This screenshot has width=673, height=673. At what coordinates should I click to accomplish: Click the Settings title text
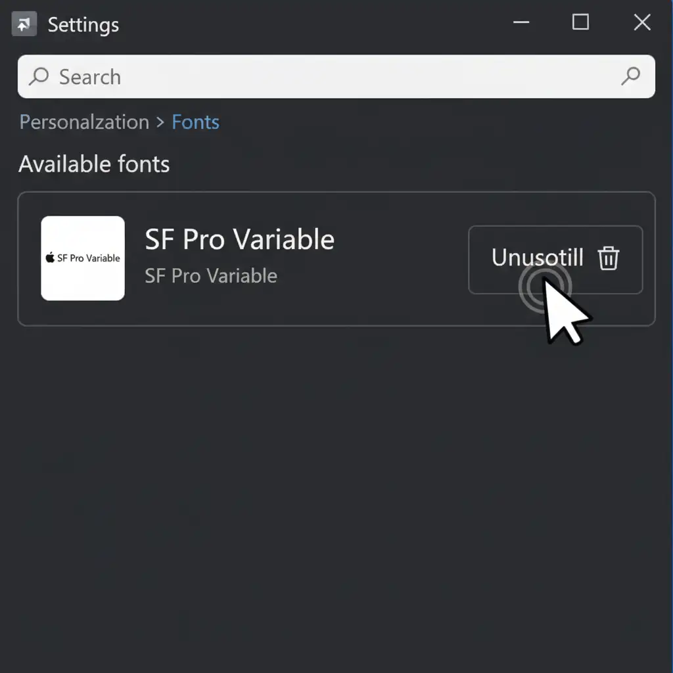(x=83, y=25)
